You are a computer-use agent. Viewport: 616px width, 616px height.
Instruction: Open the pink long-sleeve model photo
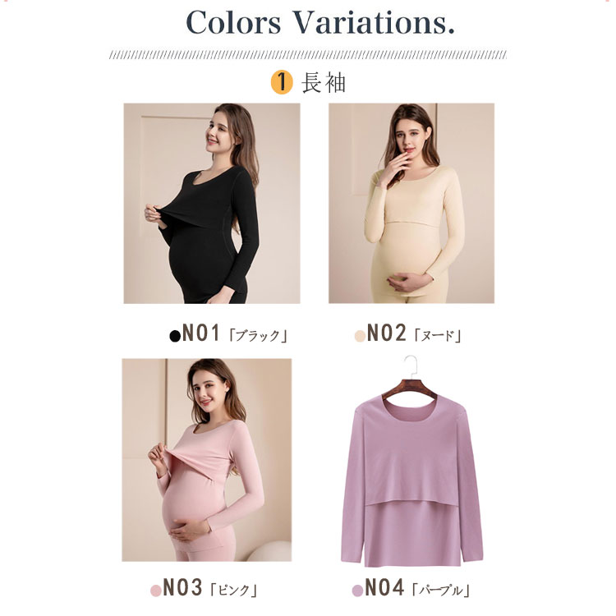coord(207,460)
